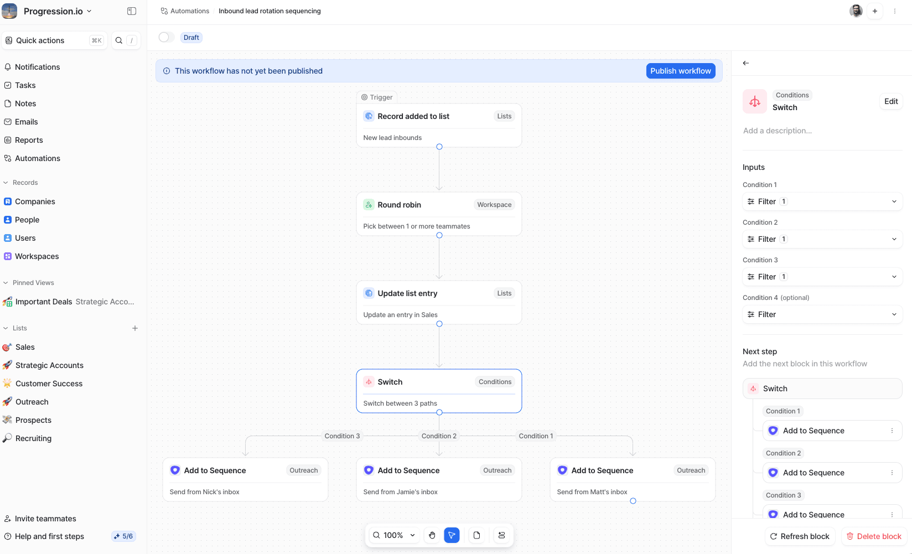912x554 pixels.
Task: Click the plus icon beside Lists
Action: click(x=135, y=328)
